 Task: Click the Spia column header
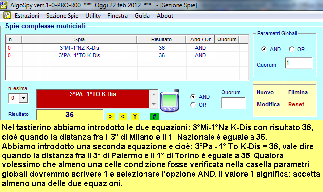coord(79,39)
